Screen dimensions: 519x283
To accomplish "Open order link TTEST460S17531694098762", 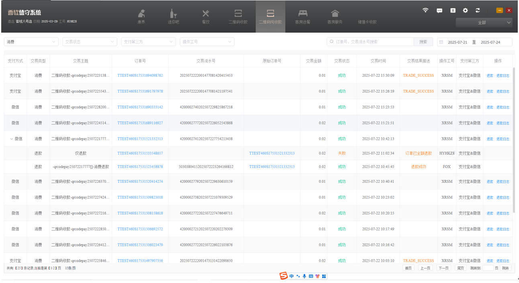I will (140, 75).
